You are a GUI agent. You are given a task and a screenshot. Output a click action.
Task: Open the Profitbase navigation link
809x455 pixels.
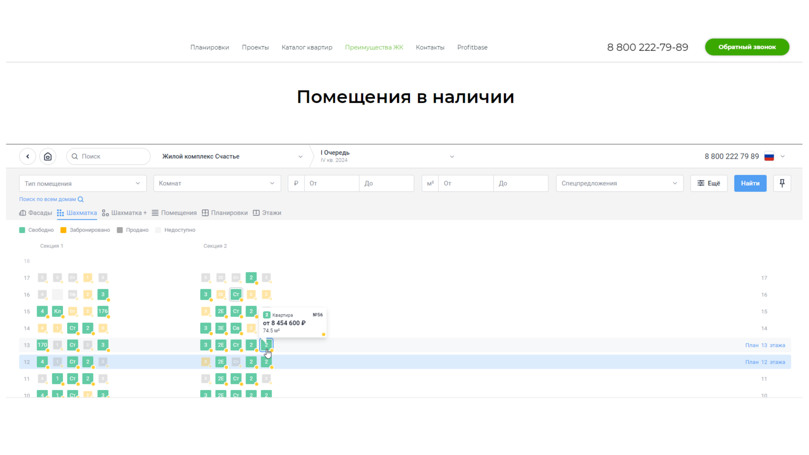click(x=472, y=48)
